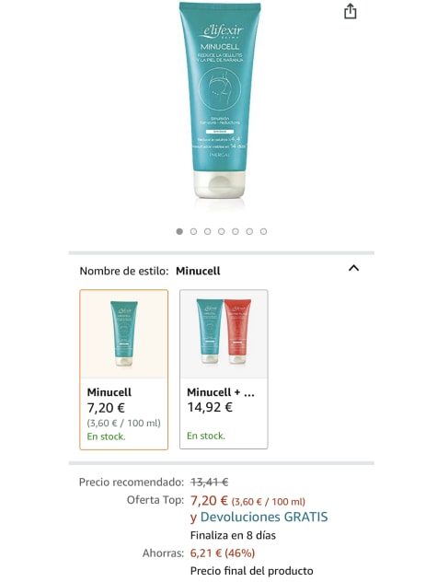Tap the struck-through 13,41 € recommended price
This screenshot has width=437, height=582.
click(209, 483)
